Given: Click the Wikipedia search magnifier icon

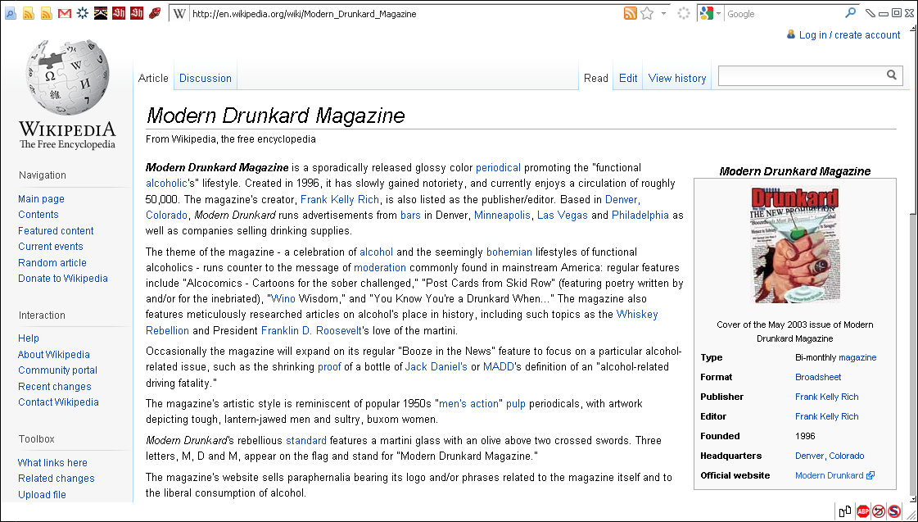Looking at the screenshot, I should click(892, 75).
